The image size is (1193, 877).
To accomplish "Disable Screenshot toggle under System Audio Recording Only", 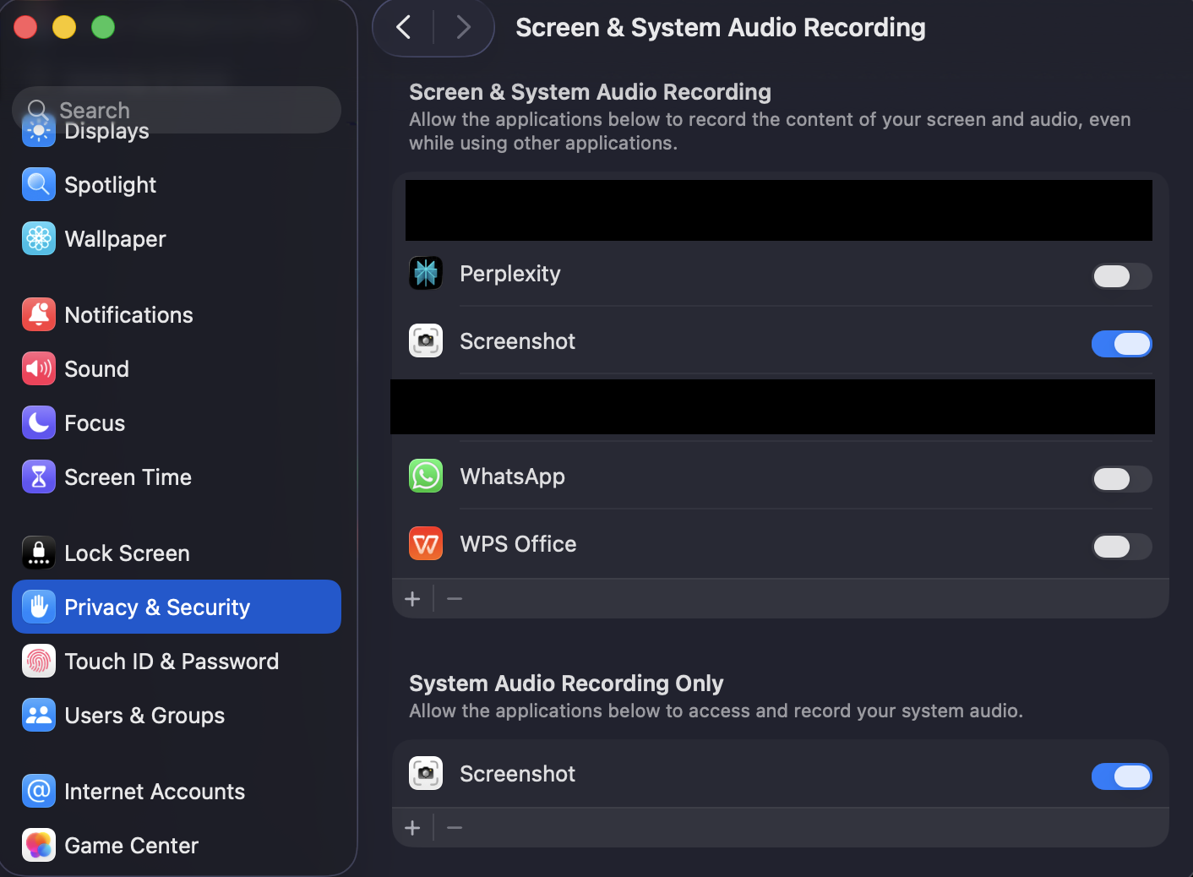I will pos(1121,776).
